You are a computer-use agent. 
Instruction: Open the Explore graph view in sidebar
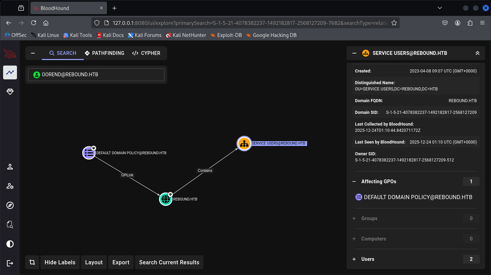(10, 72)
